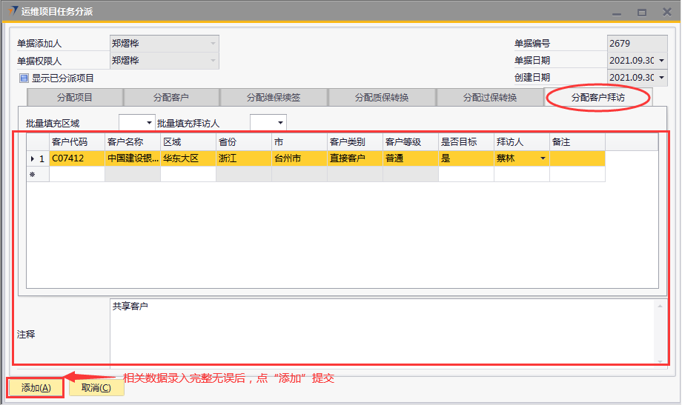Toggle the 显示已分派项目 checkbox
Viewport: 682px width, 405px height.
(24, 78)
